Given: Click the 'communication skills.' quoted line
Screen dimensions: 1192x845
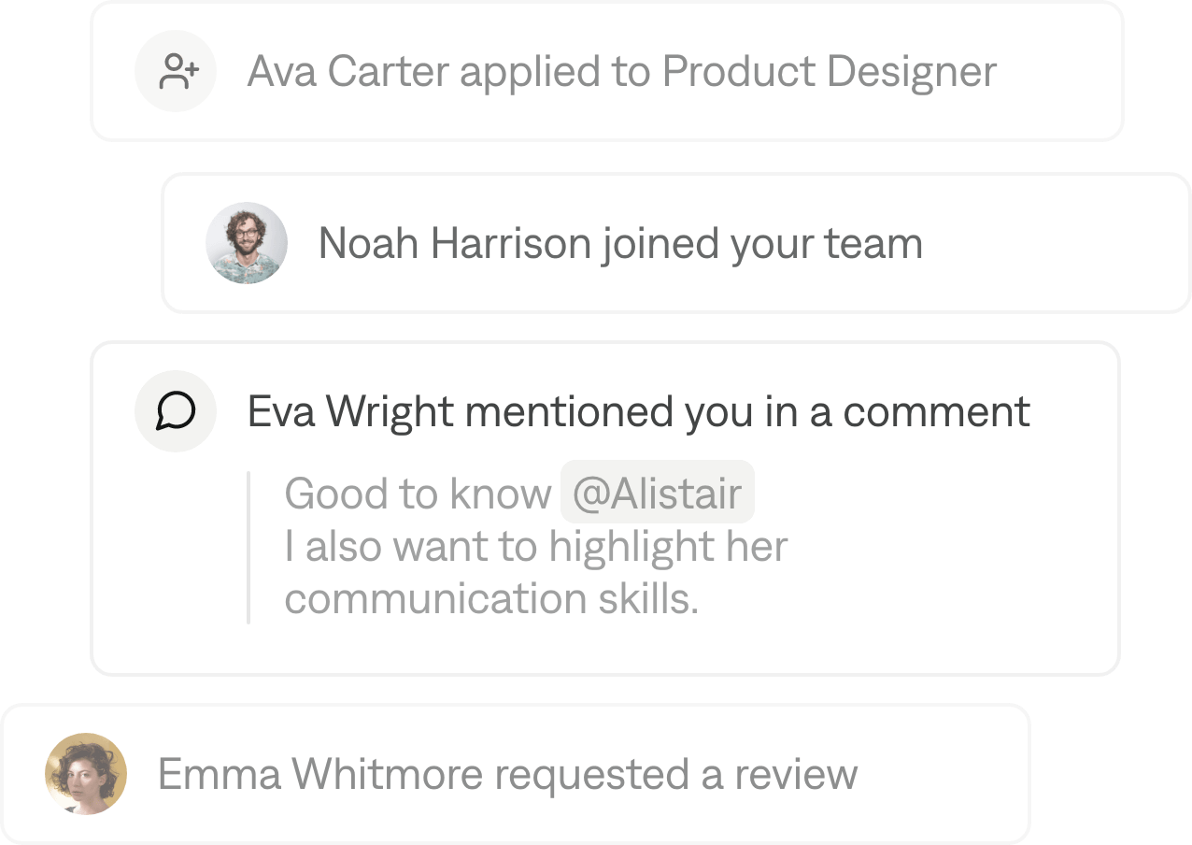Looking at the screenshot, I should (491, 599).
